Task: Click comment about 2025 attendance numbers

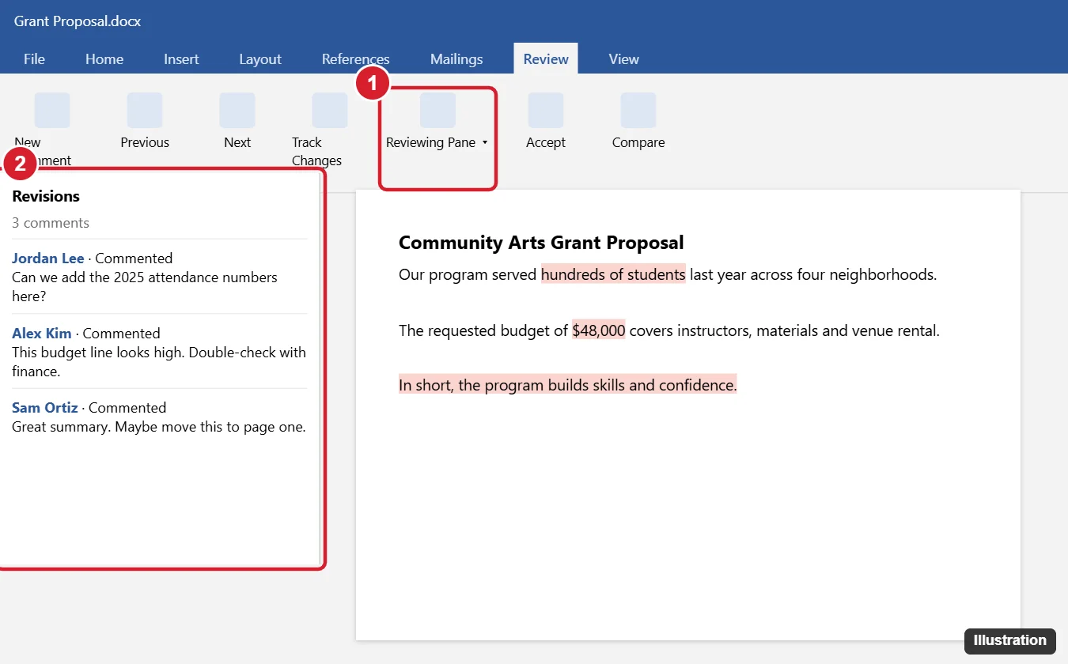Action: (145, 287)
